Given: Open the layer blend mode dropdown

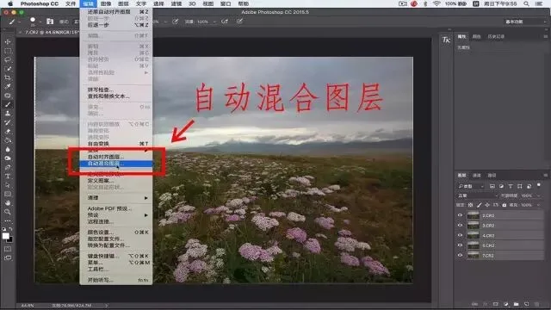Looking at the screenshot, I should 478,195.
